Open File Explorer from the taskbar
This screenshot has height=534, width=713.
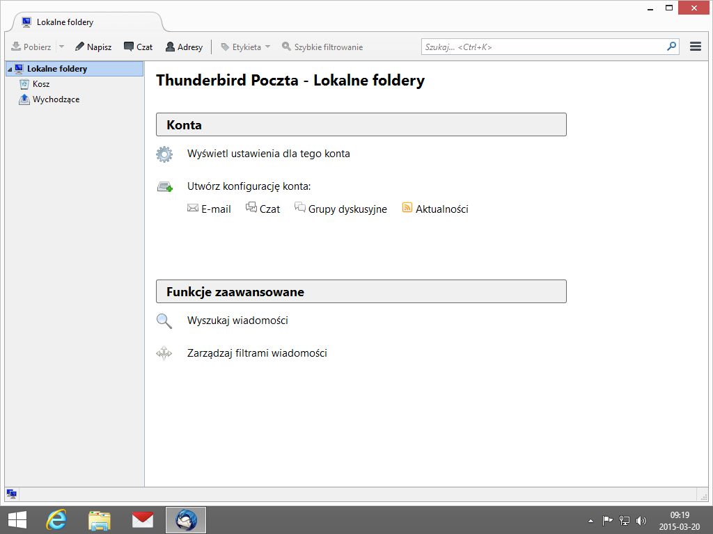pyautogui.click(x=99, y=520)
